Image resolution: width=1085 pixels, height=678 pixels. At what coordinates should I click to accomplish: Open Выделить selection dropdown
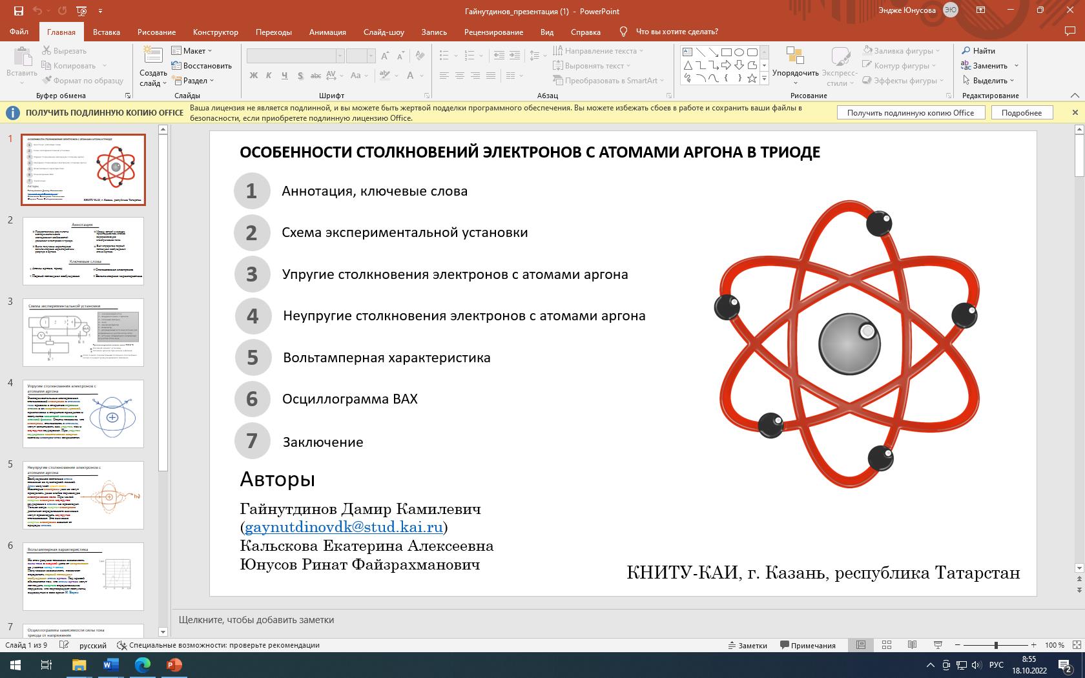click(x=987, y=80)
